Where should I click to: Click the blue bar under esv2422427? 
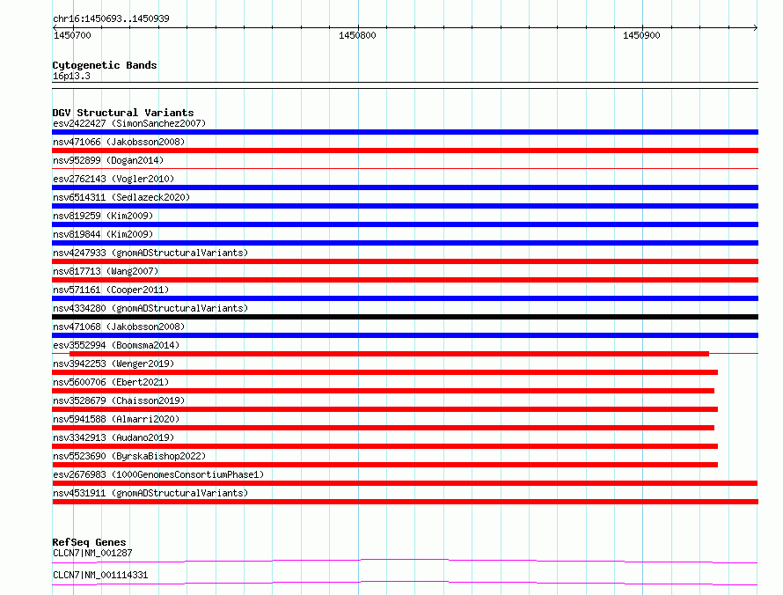(405, 132)
